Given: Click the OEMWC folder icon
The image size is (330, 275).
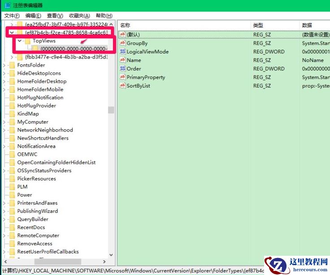Looking at the screenshot, I should coord(12,155).
